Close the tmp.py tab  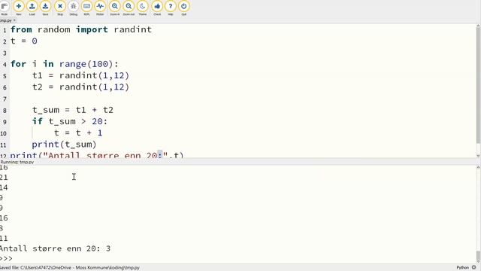point(14,20)
